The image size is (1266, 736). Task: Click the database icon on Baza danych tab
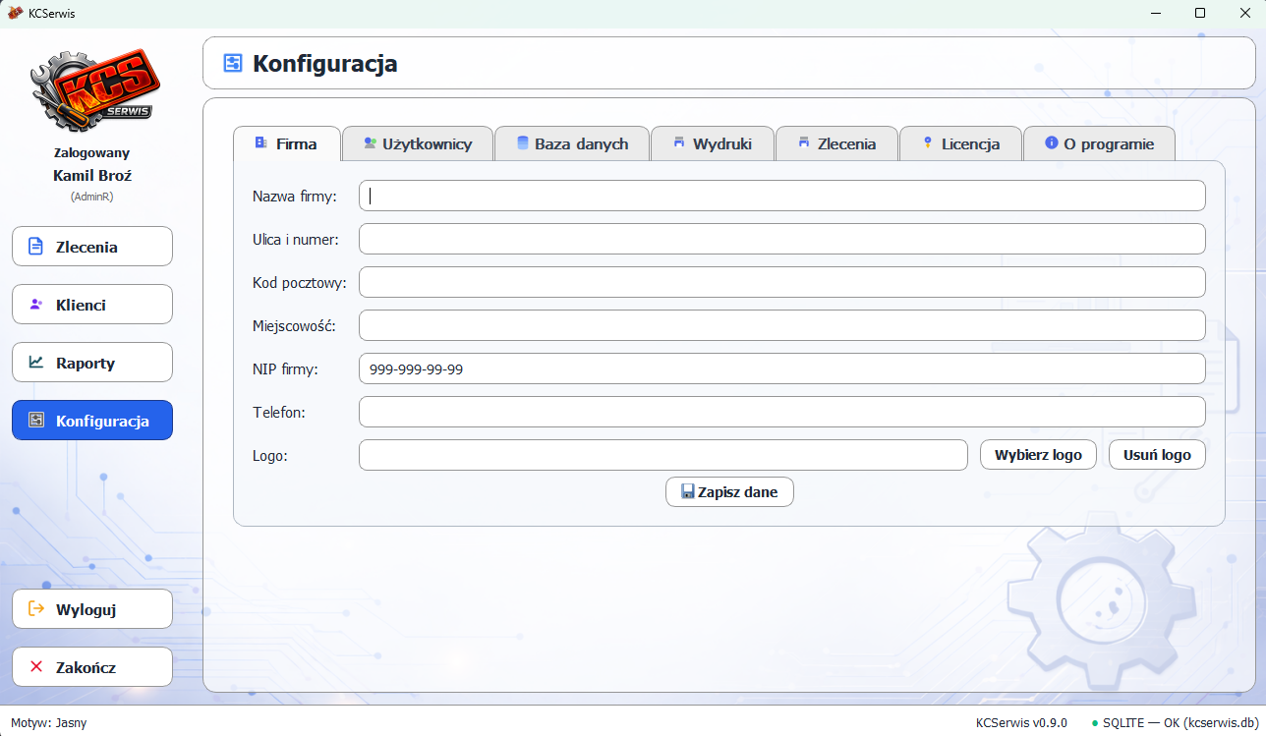522,143
